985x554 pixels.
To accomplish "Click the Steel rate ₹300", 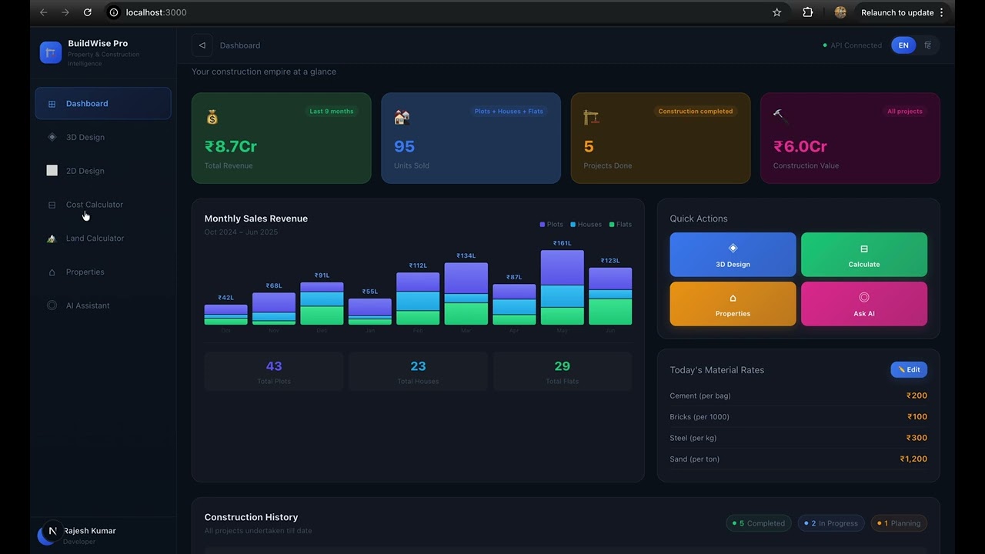I will pos(917,438).
